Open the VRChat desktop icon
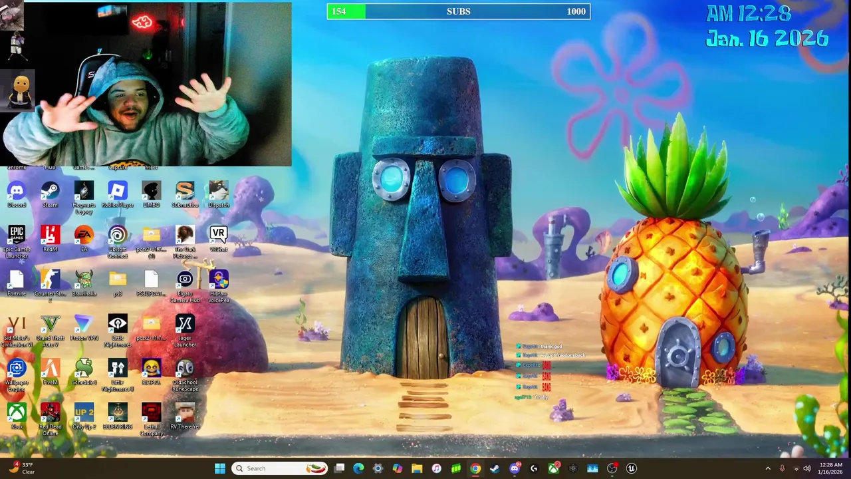This screenshot has height=479, width=851. (x=219, y=238)
